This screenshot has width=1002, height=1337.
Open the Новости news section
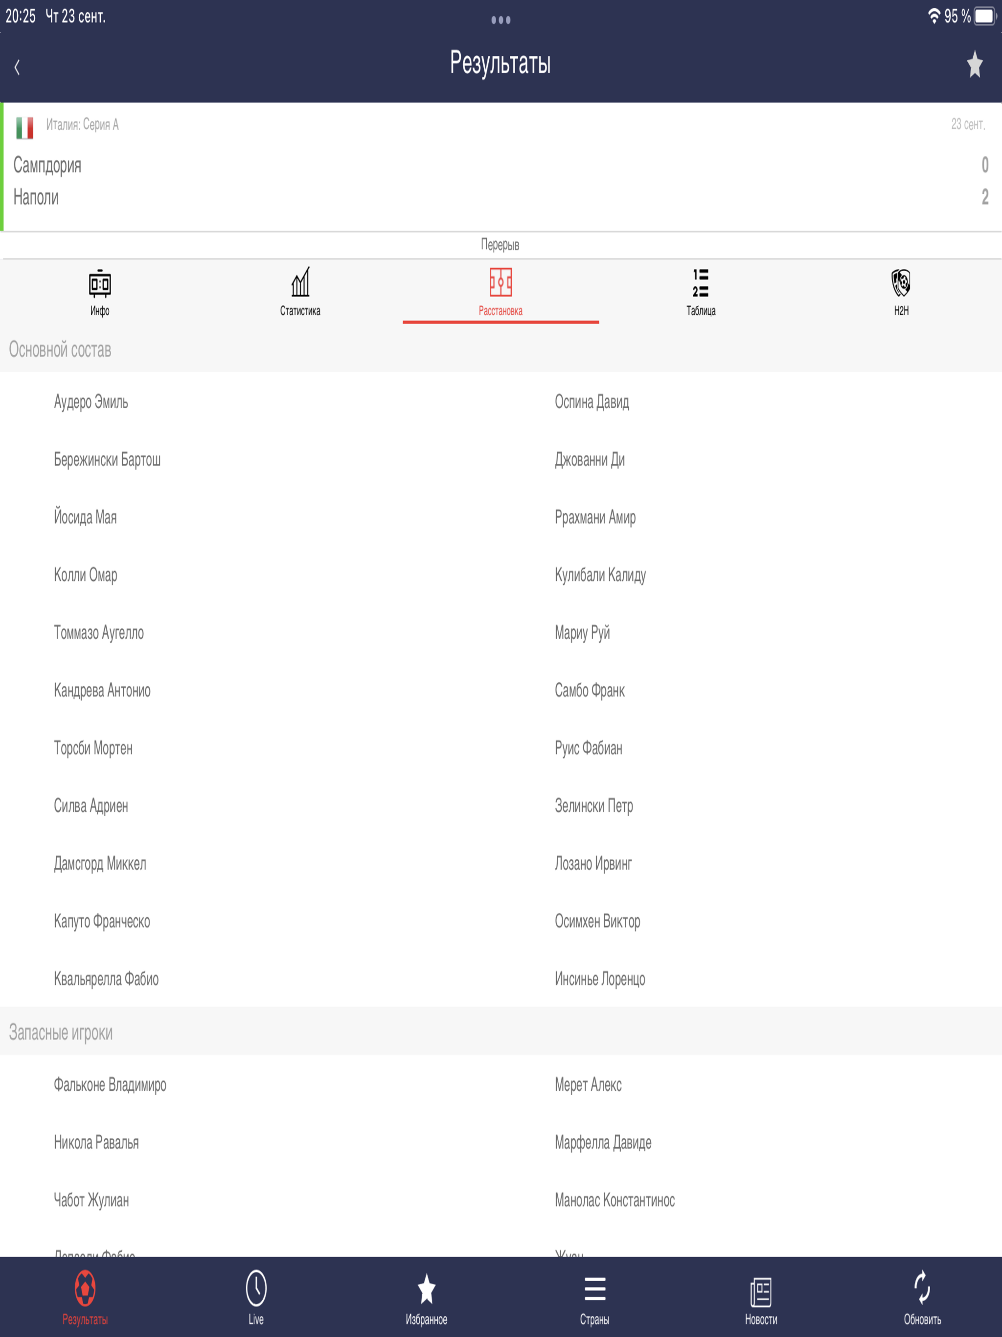(x=760, y=1297)
